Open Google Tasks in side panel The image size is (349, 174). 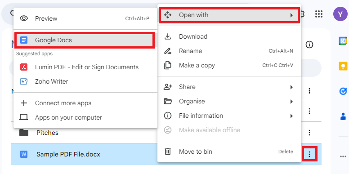pos(343,91)
